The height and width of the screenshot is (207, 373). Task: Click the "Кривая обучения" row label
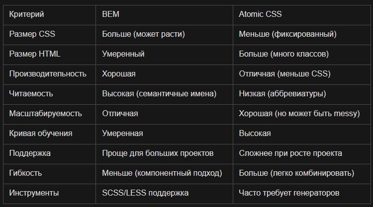coord(49,134)
